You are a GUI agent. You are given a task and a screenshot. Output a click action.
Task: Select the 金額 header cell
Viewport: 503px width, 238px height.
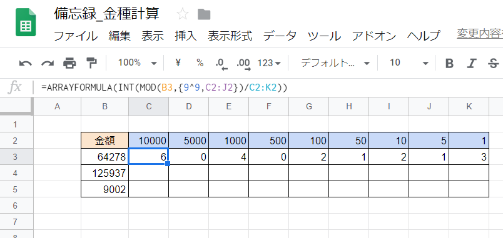[x=104, y=141]
